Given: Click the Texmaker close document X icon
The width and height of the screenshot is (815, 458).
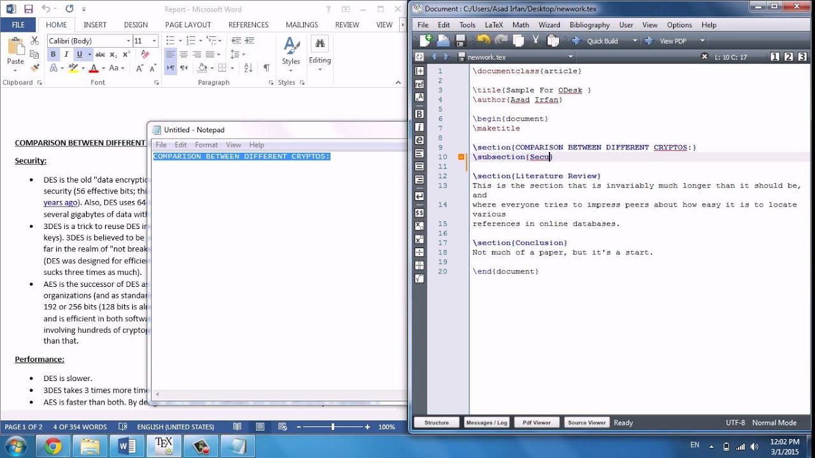Looking at the screenshot, I should coord(704,57).
